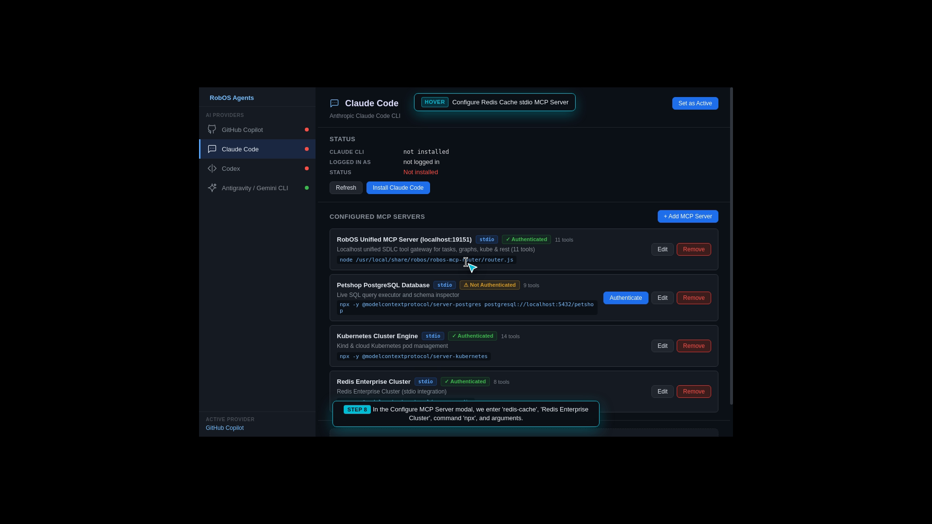Click the '9 tools' count label
932x524 pixels.
[x=532, y=285]
